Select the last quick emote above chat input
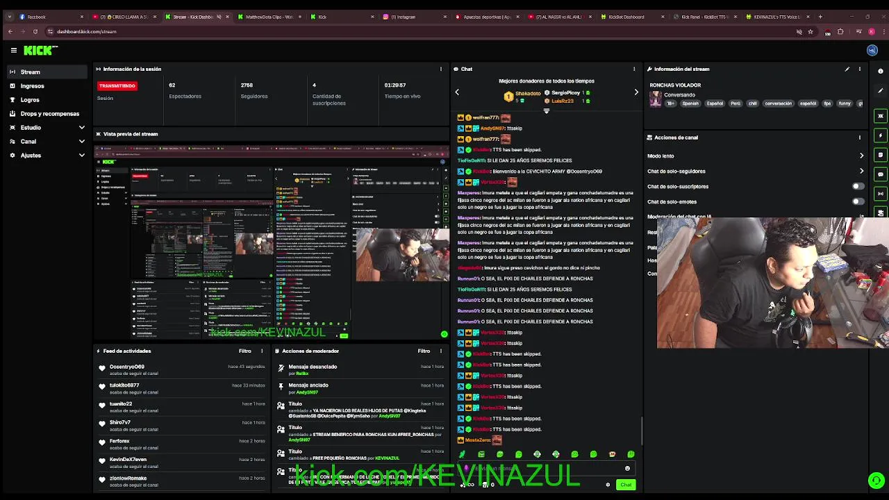The width and height of the screenshot is (889, 500). pos(631,454)
